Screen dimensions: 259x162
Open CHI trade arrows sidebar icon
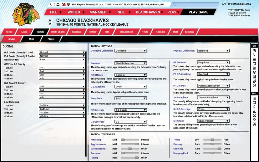[x=254, y=85]
